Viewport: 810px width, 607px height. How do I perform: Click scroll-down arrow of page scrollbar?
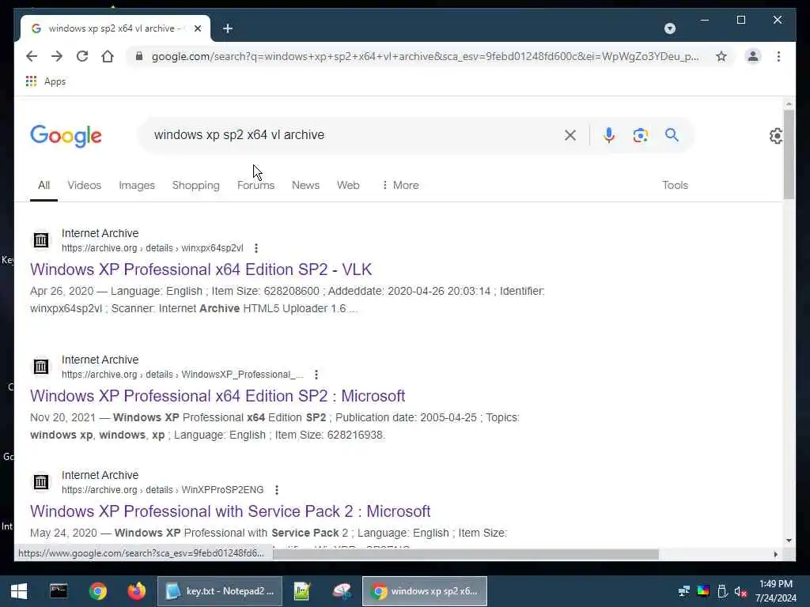[x=789, y=541]
